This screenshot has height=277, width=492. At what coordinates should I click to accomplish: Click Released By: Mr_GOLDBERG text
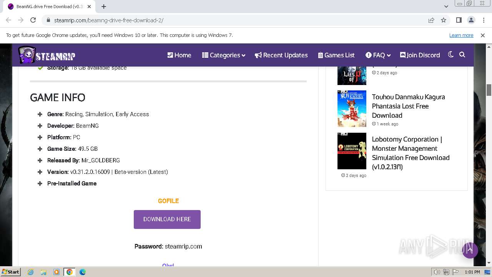[83, 160]
